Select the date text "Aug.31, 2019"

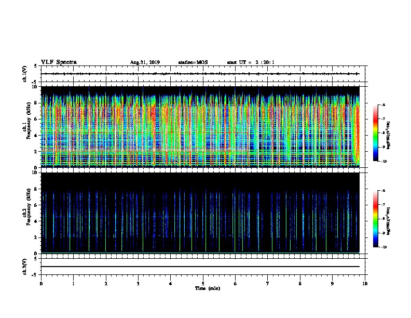click(145, 62)
